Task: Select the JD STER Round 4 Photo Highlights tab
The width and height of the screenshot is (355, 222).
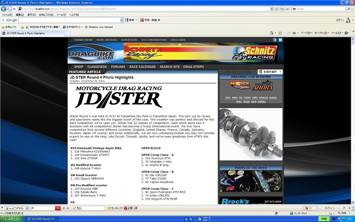Action: (33, 33)
